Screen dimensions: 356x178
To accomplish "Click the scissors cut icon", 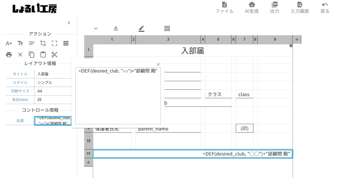I will [x=54, y=54].
